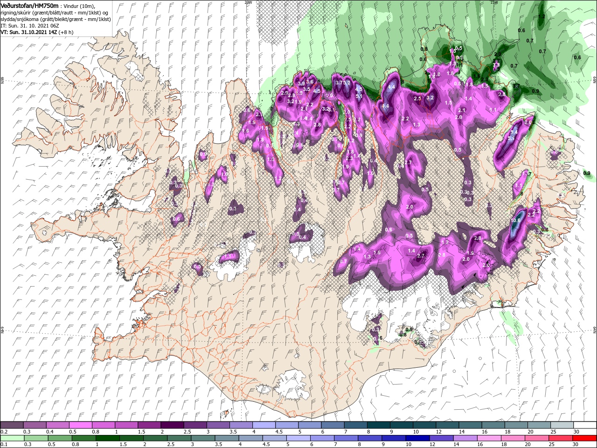This screenshot has height=448, width=597.
Task: Pick the dark purple snow swatch labeled 2
Action: coord(172,425)
